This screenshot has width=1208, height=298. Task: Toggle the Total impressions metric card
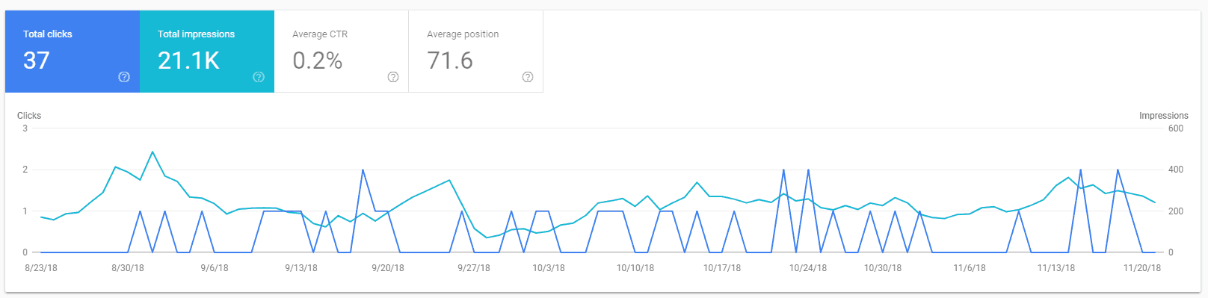(207, 52)
